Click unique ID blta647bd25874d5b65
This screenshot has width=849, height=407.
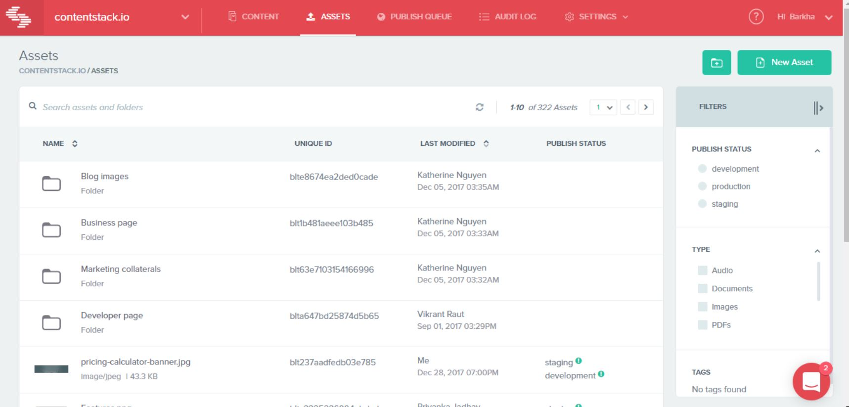334,316
